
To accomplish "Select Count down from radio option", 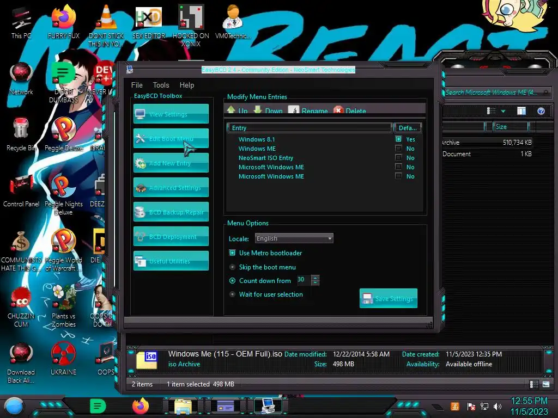I will (232, 280).
